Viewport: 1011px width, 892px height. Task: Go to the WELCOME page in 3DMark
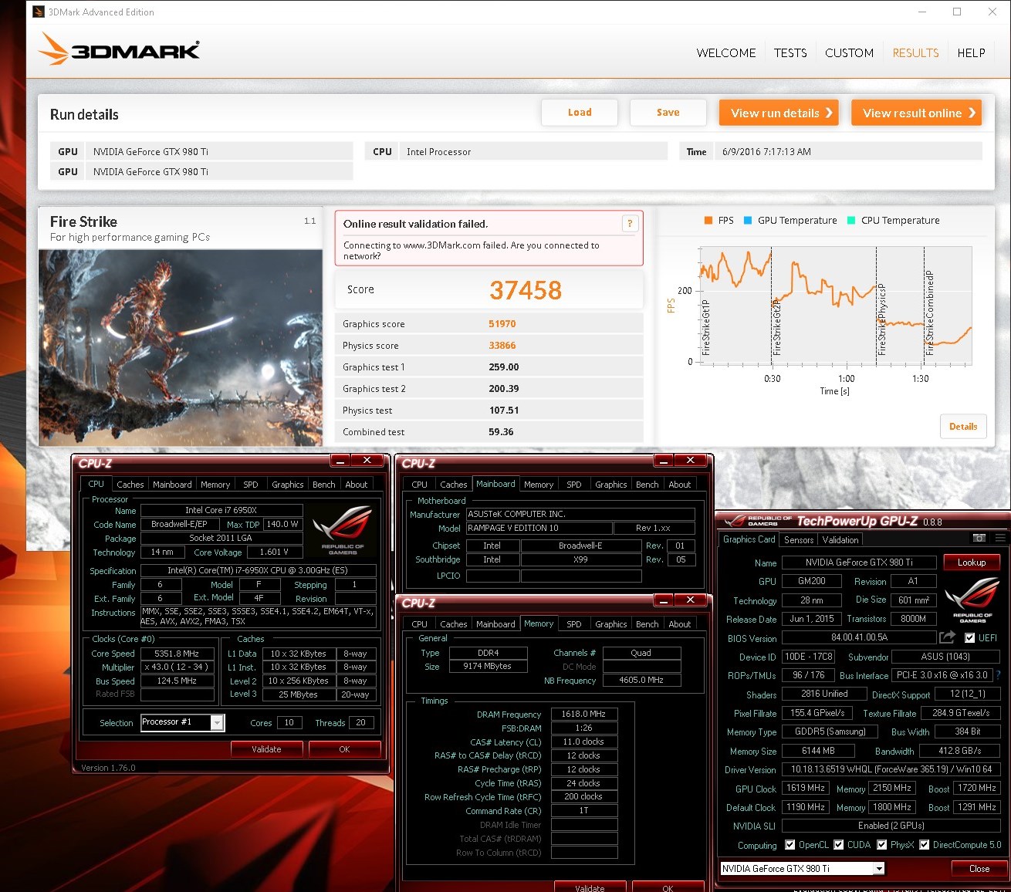coord(726,52)
